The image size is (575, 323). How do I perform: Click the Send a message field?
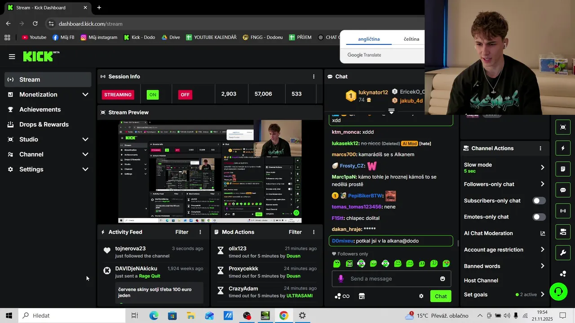click(x=392, y=279)
